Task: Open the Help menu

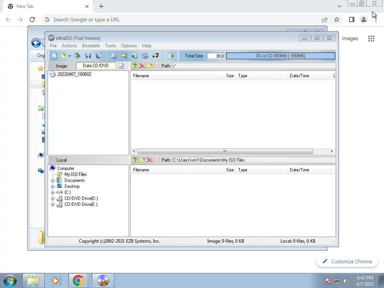Action: tap(147, 46)
